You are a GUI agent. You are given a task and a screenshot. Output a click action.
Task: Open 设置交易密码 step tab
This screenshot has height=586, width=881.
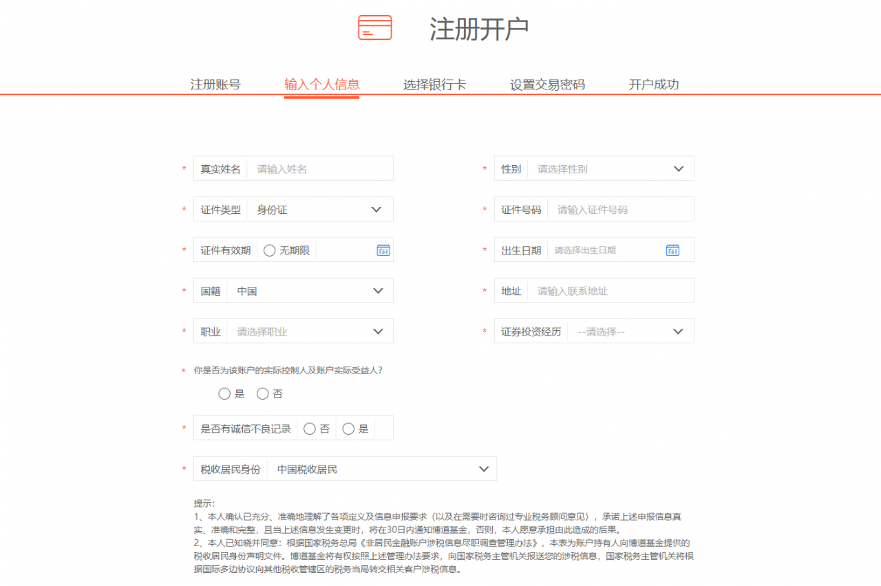click(x=547, y=85)
